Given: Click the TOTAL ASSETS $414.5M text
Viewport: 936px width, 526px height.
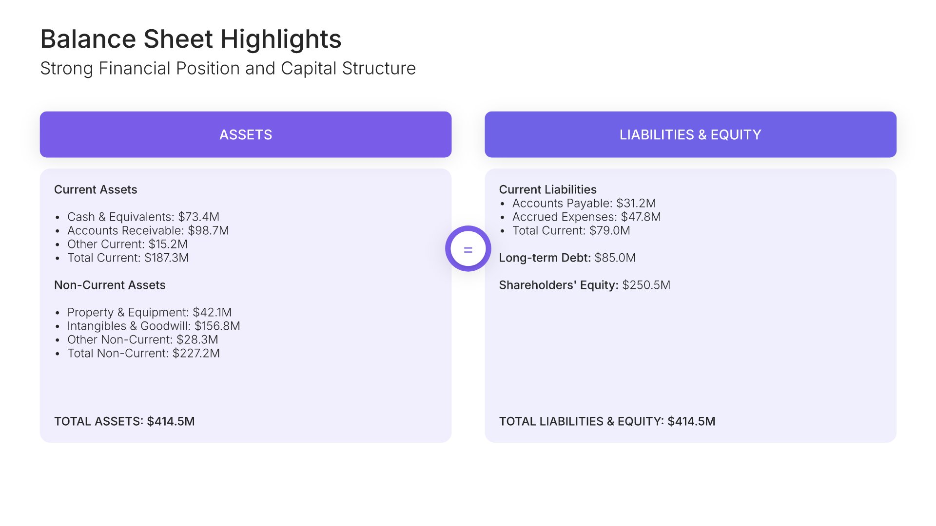Looking at the screenshot, I should (x=124, y=421).
